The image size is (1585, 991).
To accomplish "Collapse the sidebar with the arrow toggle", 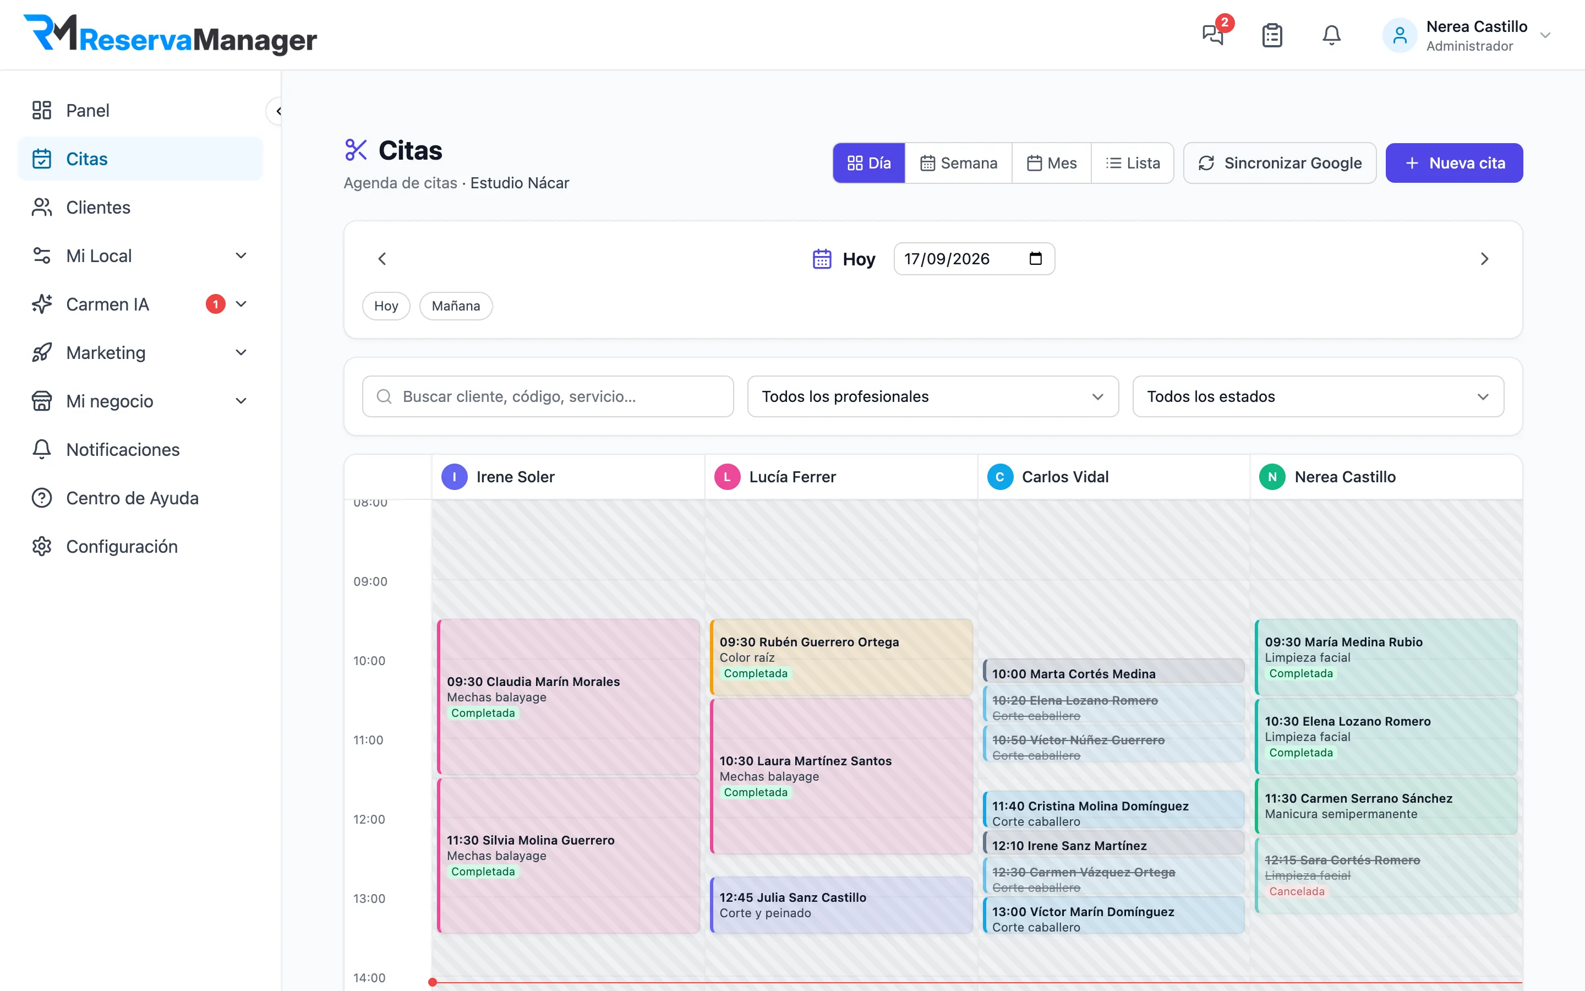I will [x=278, y=111].
